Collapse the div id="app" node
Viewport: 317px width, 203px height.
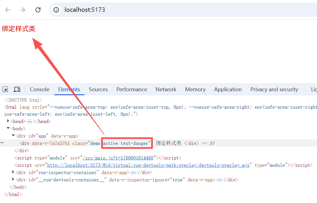(x=13, y=135)
